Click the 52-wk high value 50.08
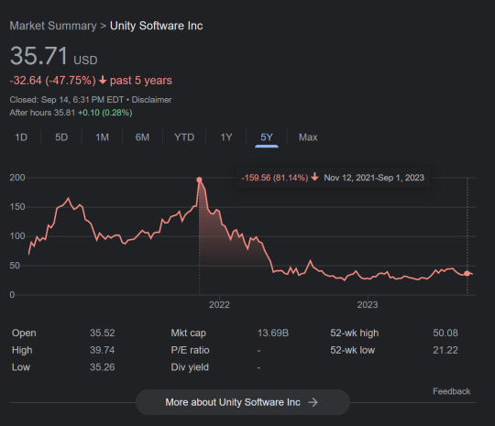Screen dimensions: 495x426 [x=445, y=333]
